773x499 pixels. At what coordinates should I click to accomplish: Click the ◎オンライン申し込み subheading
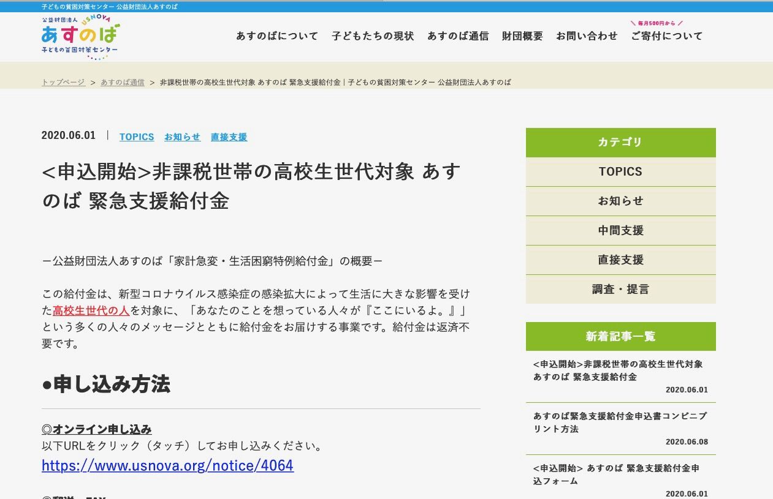coord(97,429)
